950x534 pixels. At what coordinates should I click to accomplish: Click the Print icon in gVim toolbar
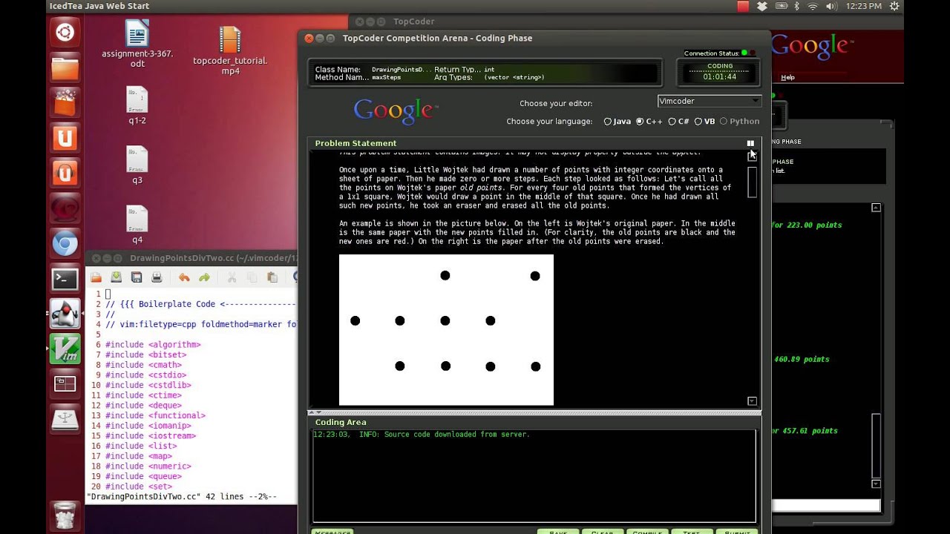[x=157, y=277]
